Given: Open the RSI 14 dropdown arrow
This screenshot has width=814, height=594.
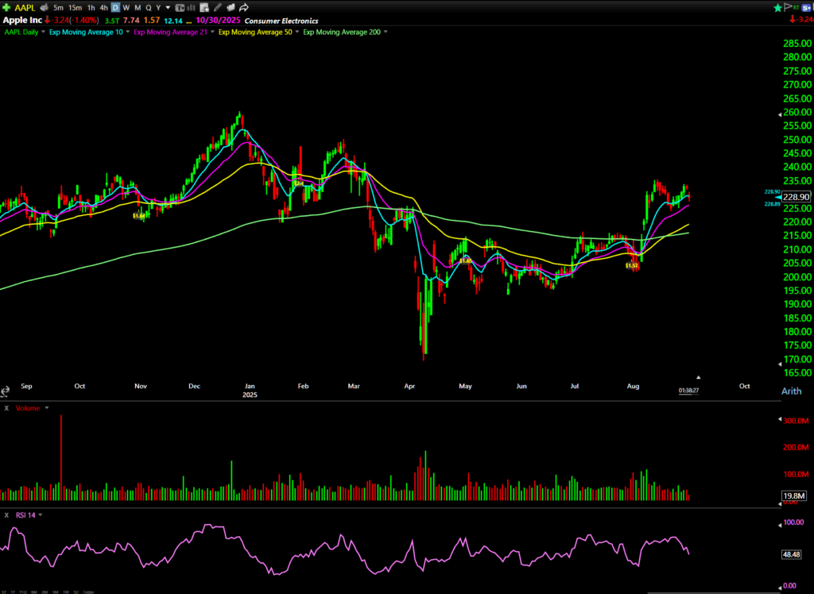Looking at the screenshot, I should [x=41, y=515].
